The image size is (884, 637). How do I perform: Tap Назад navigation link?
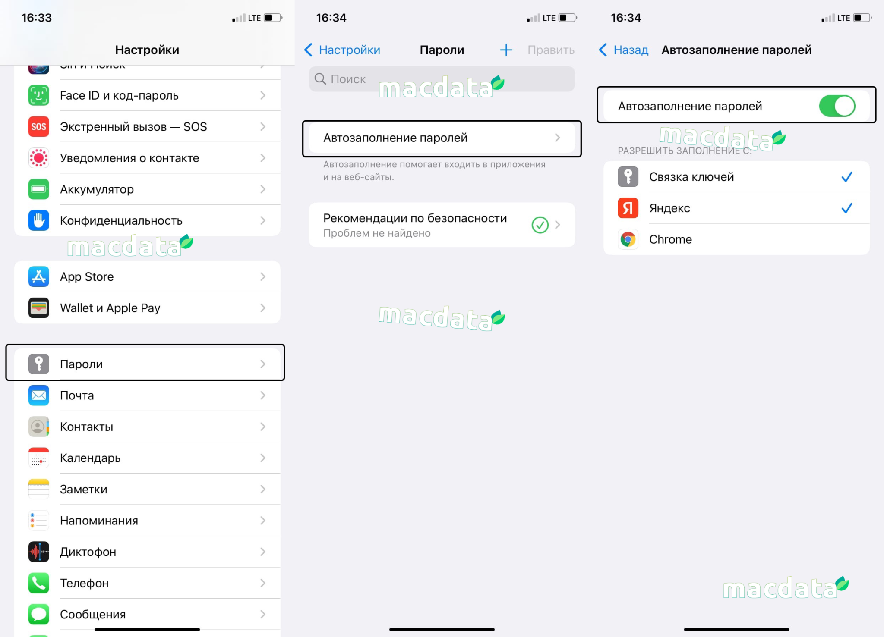coord(622,49)
